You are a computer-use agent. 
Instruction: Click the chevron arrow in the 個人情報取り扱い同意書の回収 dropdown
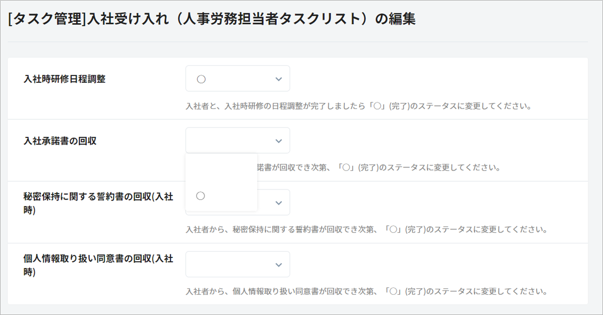tap(278, 265)
